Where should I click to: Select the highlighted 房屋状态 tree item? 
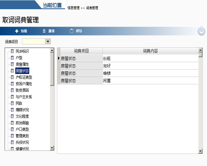[22, 71]
